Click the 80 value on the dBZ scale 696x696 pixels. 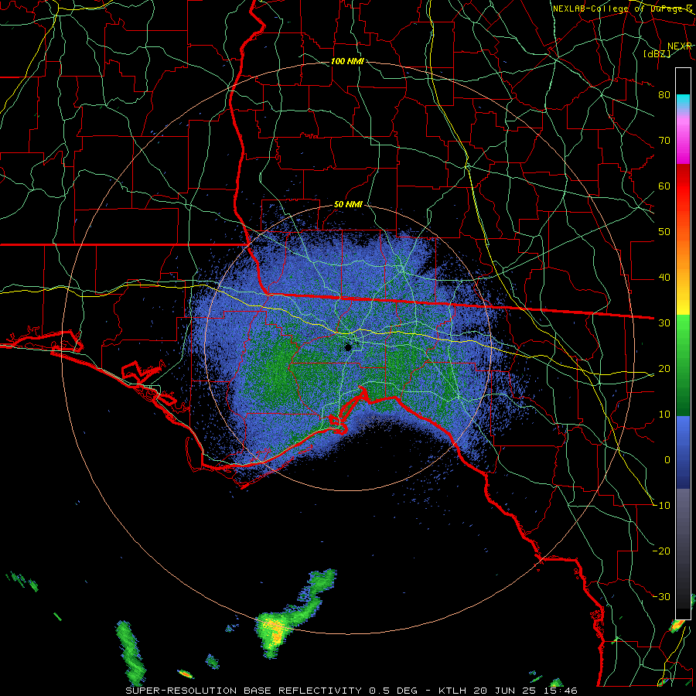point(664,94)
